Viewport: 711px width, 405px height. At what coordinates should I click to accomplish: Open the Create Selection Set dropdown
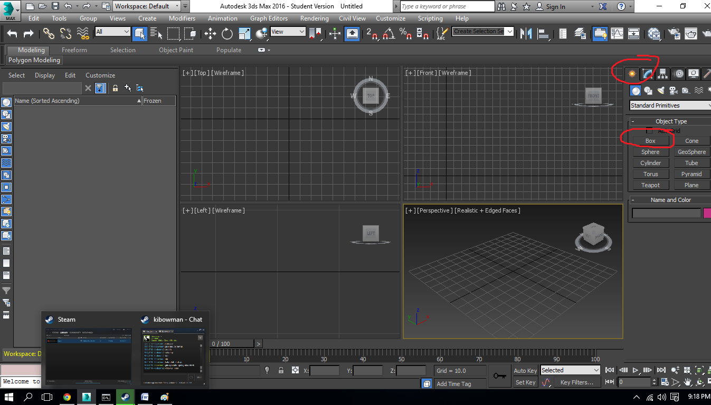[483, 32]
